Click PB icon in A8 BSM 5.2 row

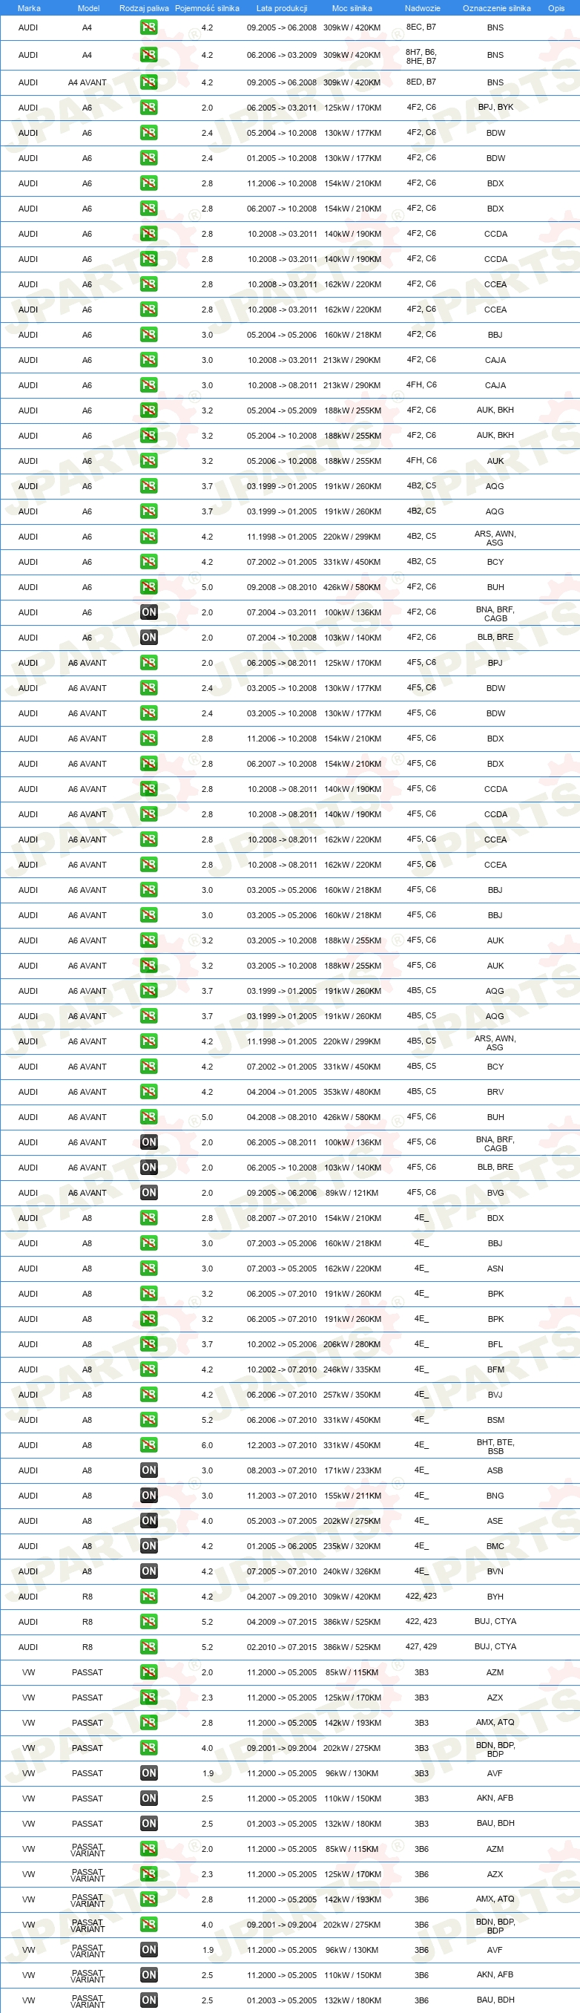point(148,1420)
